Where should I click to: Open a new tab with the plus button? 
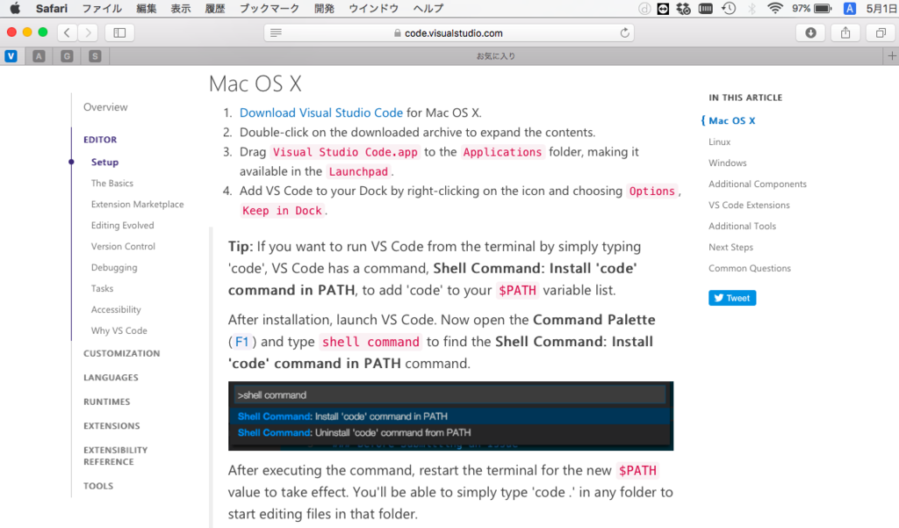(x=892, y=55)
